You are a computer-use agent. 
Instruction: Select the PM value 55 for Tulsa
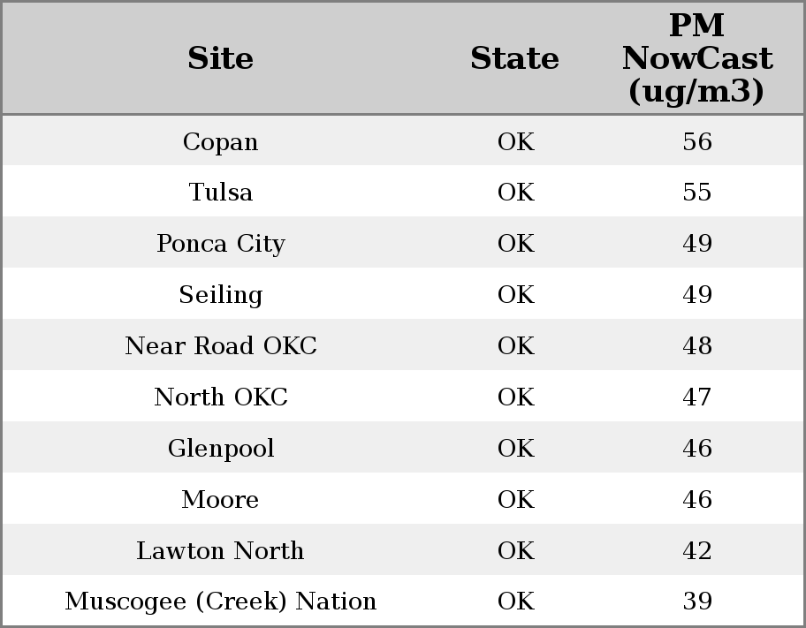click(x=696, y=193)
